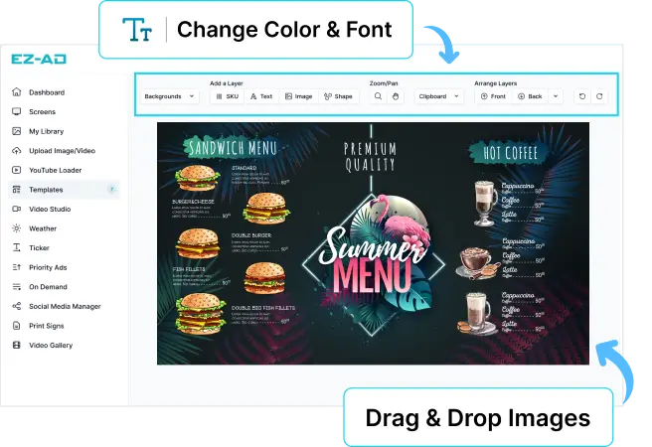Image resolution: width=652 pixels, height=447 pixels.
Task: Click the Social Media Manager share icon
Action: click(x=17, y=306)
